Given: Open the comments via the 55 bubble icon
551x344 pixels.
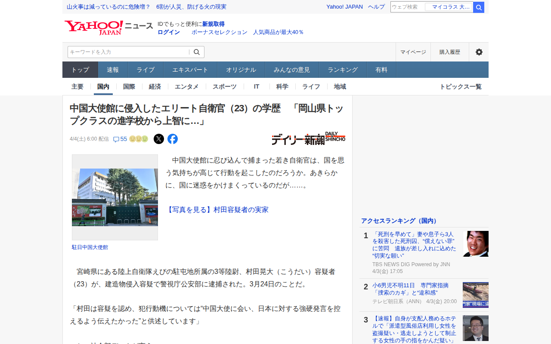Looking at the screenshot, I should point(116,139).
